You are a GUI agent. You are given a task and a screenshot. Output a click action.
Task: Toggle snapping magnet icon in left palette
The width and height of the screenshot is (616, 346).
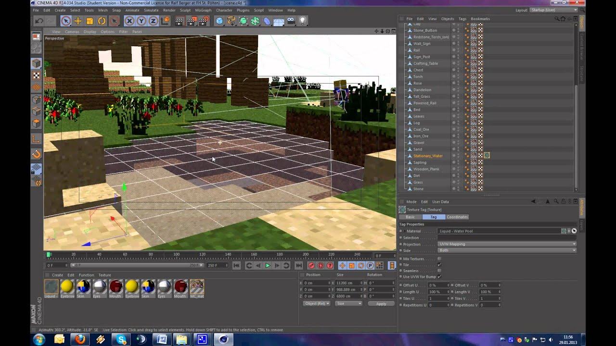pyautogui.click(x=37, y=154)
